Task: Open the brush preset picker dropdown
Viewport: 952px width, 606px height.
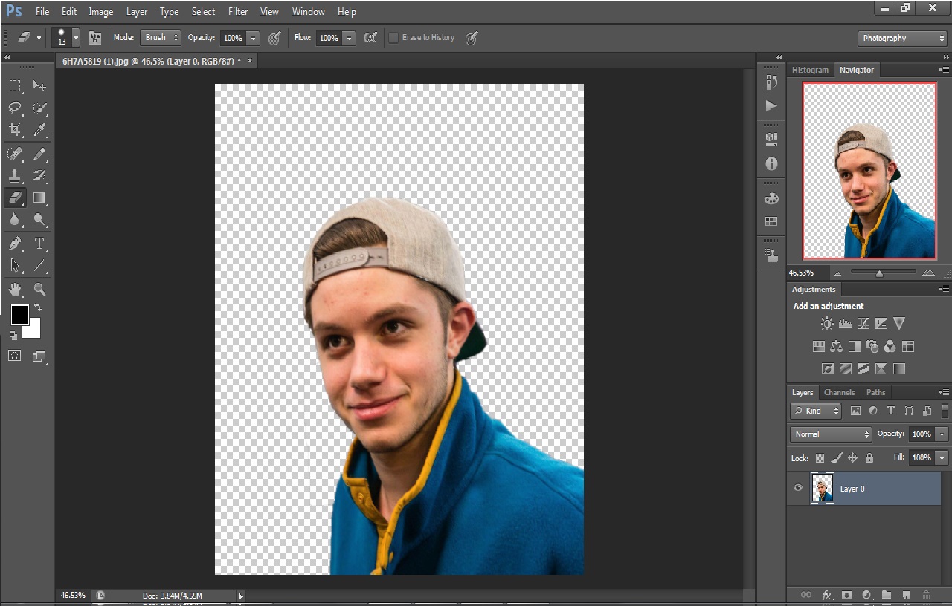Action: coord(76,37)
